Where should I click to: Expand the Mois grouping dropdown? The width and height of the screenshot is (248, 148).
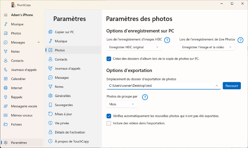[x=122, y=104]
